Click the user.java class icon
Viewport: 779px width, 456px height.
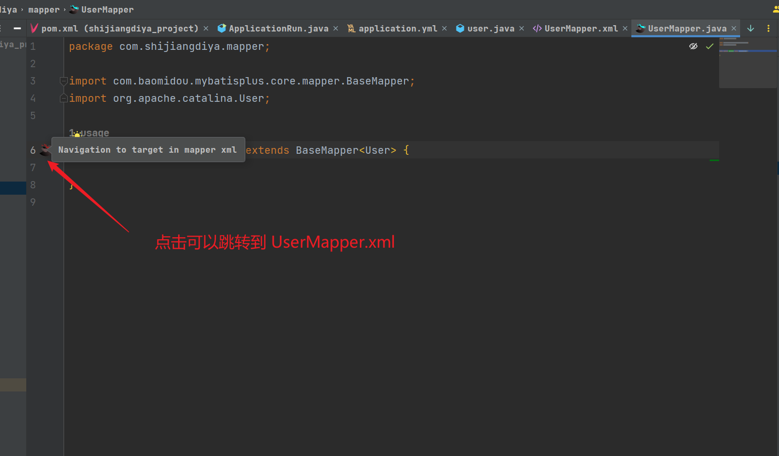point(460,28)
